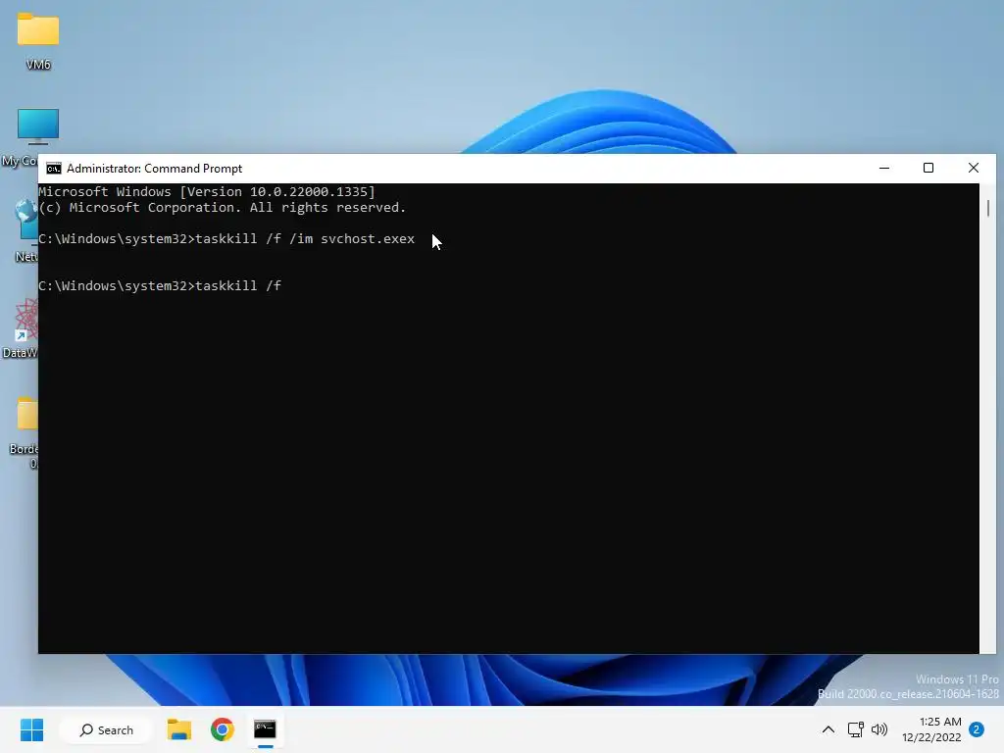Screen dimensions: 1004x753
Task: Click the 'Microsoft Windows [Version 10.0.22000.1335]' text
Action: [207, 191]
